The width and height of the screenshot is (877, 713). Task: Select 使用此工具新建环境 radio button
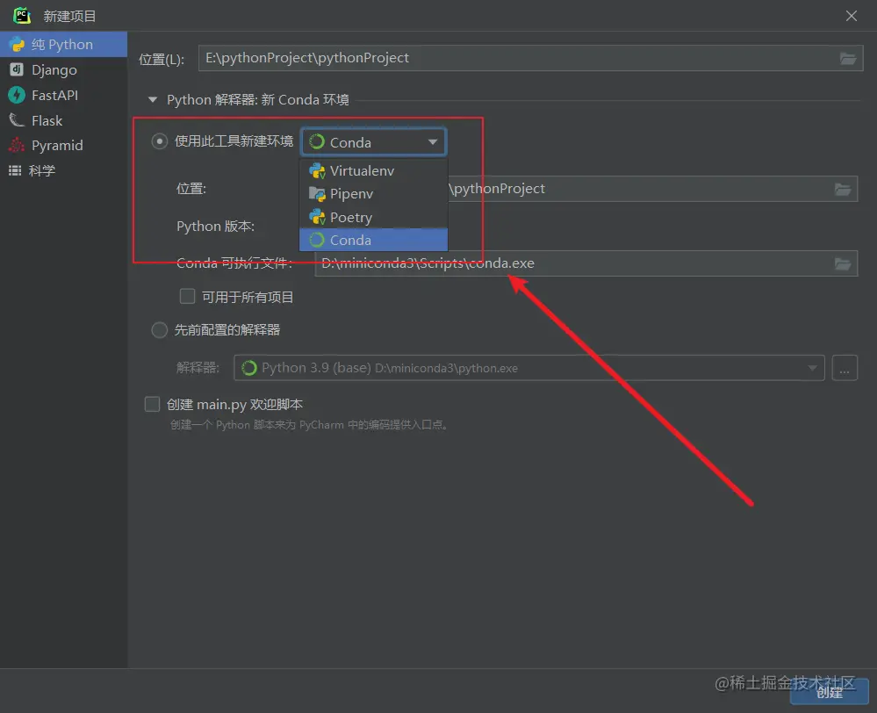pyautogui.click(x=160, y=141)
